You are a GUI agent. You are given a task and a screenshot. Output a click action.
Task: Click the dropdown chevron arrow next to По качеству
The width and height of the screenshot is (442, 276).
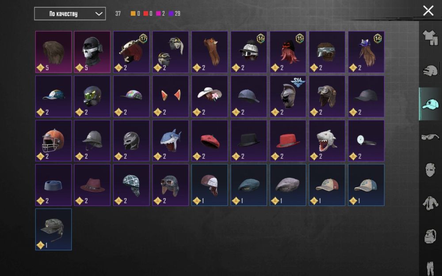click(99, 14)
